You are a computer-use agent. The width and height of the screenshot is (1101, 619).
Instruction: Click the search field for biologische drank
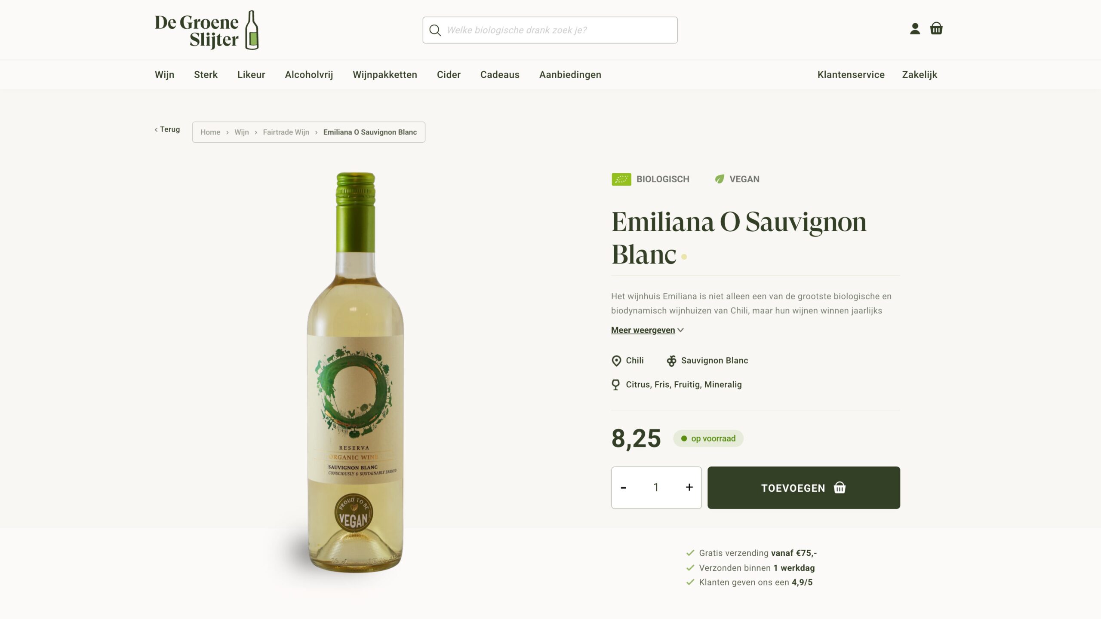550,30
